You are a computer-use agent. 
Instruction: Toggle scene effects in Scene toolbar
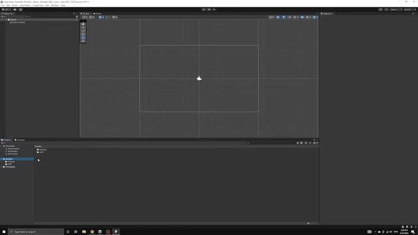click(295, 17)
